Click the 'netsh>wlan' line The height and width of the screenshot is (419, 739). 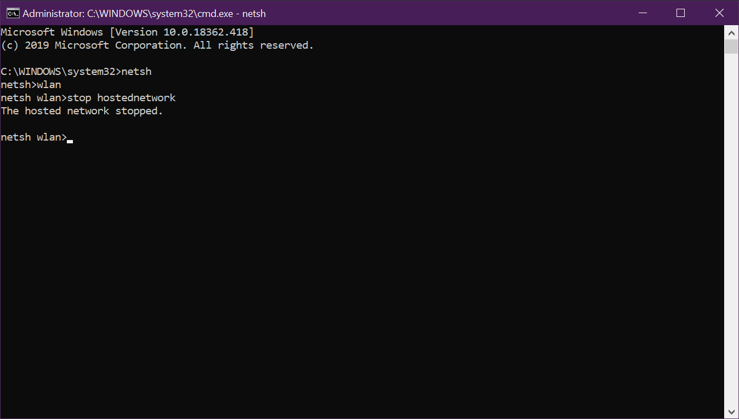[x=31, y=85]
